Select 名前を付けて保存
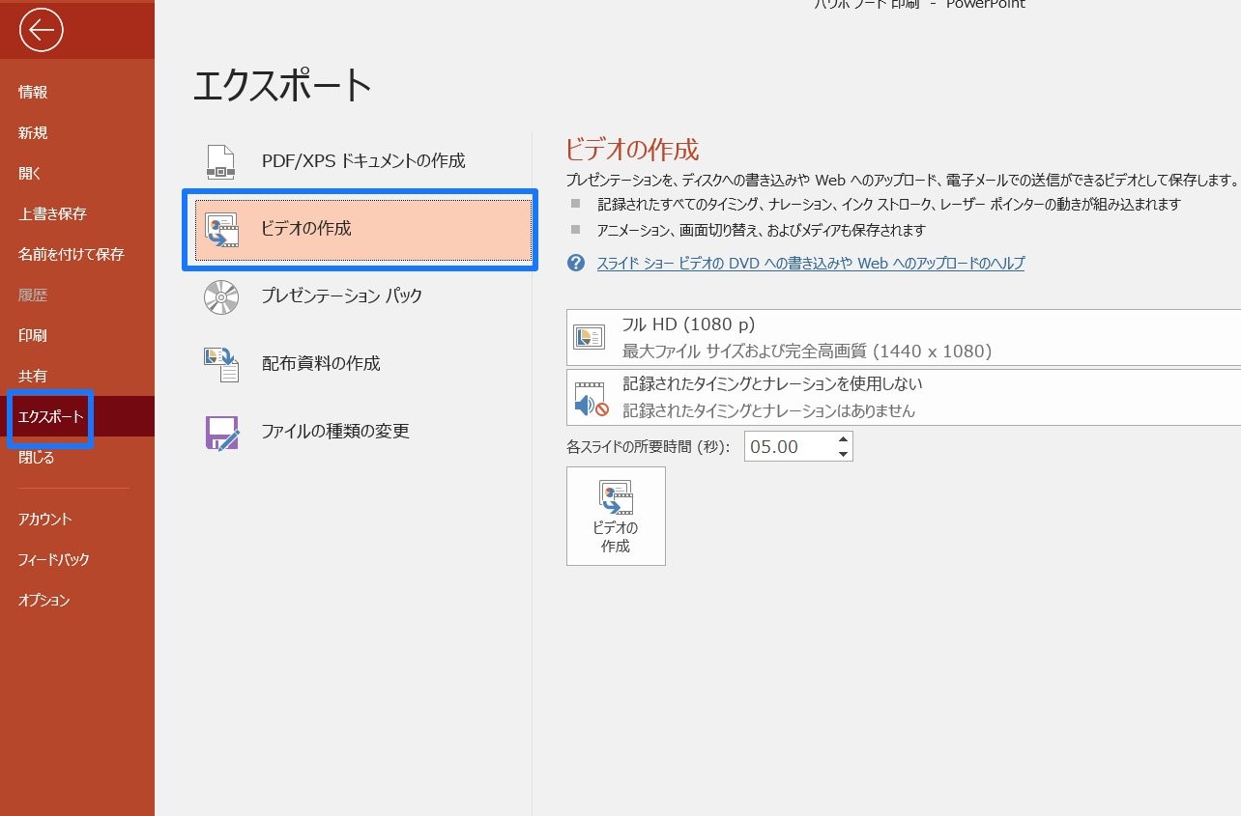Image resolution: width=1241 pixels, height=816 pixels. (x=71, y=255)
